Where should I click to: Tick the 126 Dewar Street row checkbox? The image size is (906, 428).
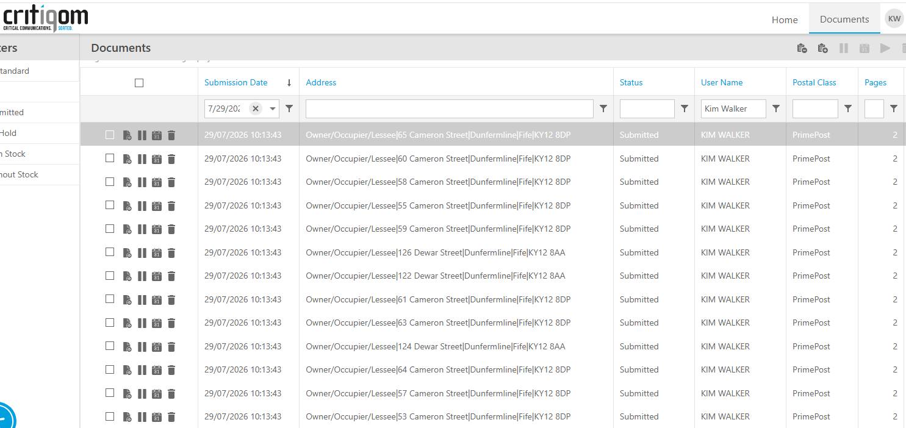pyautogui.click(x=110, y=252)
